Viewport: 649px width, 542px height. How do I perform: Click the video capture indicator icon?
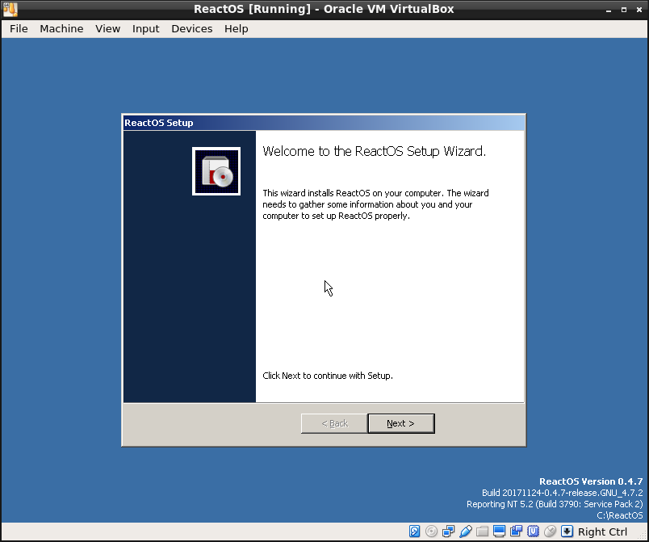click(516, 531)
